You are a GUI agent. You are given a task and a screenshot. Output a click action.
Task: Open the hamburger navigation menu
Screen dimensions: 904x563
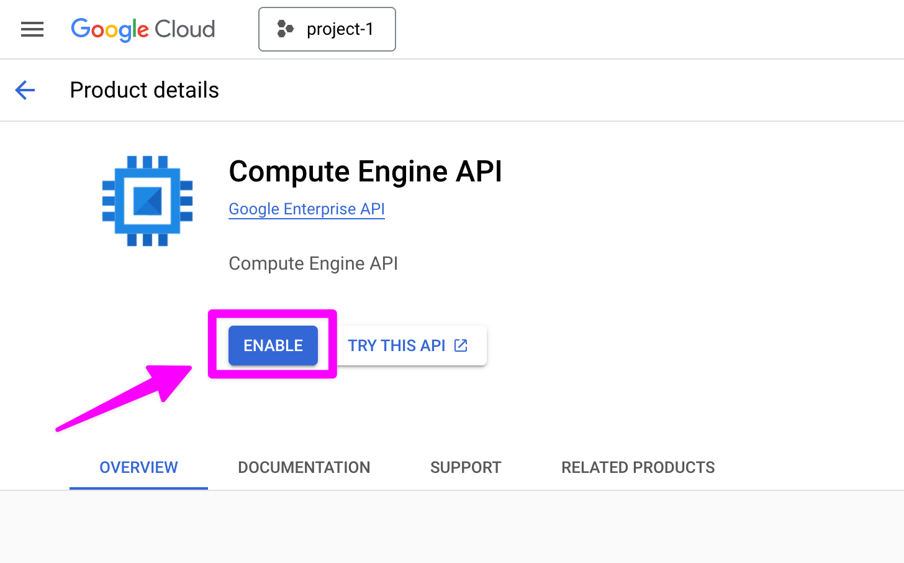32,29
